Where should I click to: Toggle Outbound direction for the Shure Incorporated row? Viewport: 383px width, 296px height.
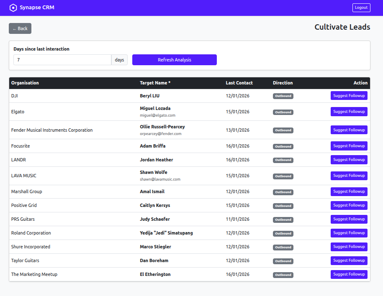(283, 247)
